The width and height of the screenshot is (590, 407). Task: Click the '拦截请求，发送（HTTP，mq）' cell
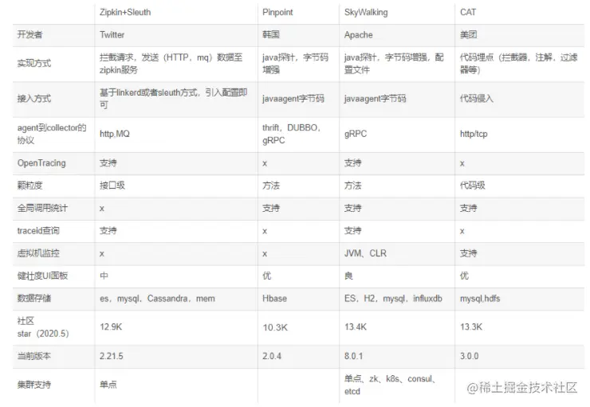[x=171, y=63]
